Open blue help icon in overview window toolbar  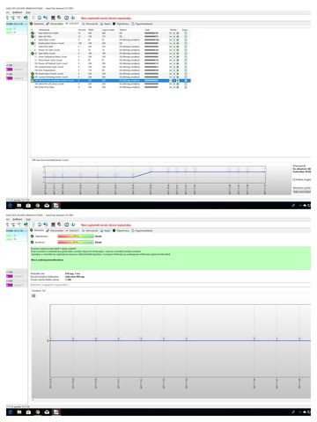[x=66, y=225]
